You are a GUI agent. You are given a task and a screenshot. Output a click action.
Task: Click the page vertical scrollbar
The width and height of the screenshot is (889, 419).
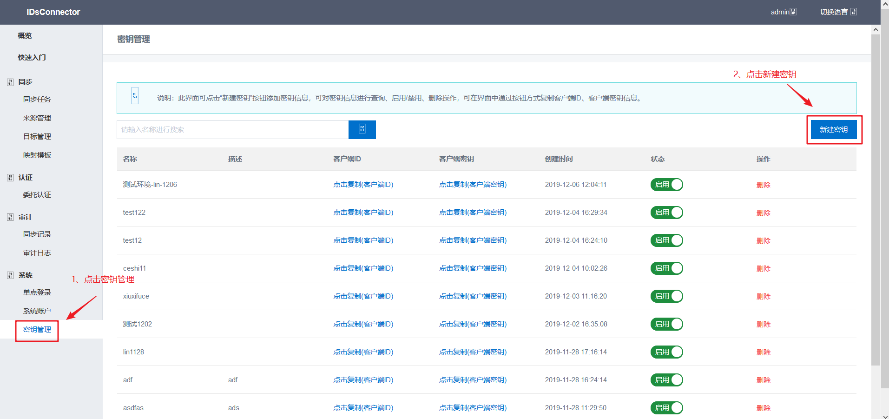[x=876, y=200]
